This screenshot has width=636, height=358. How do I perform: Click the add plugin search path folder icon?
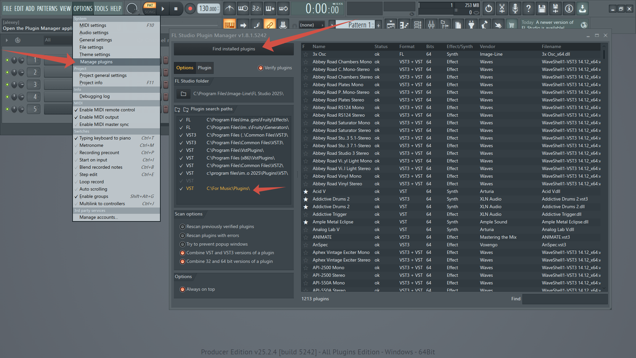[178, 109]
